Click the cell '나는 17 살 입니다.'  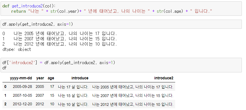click(x=73, y=87)
